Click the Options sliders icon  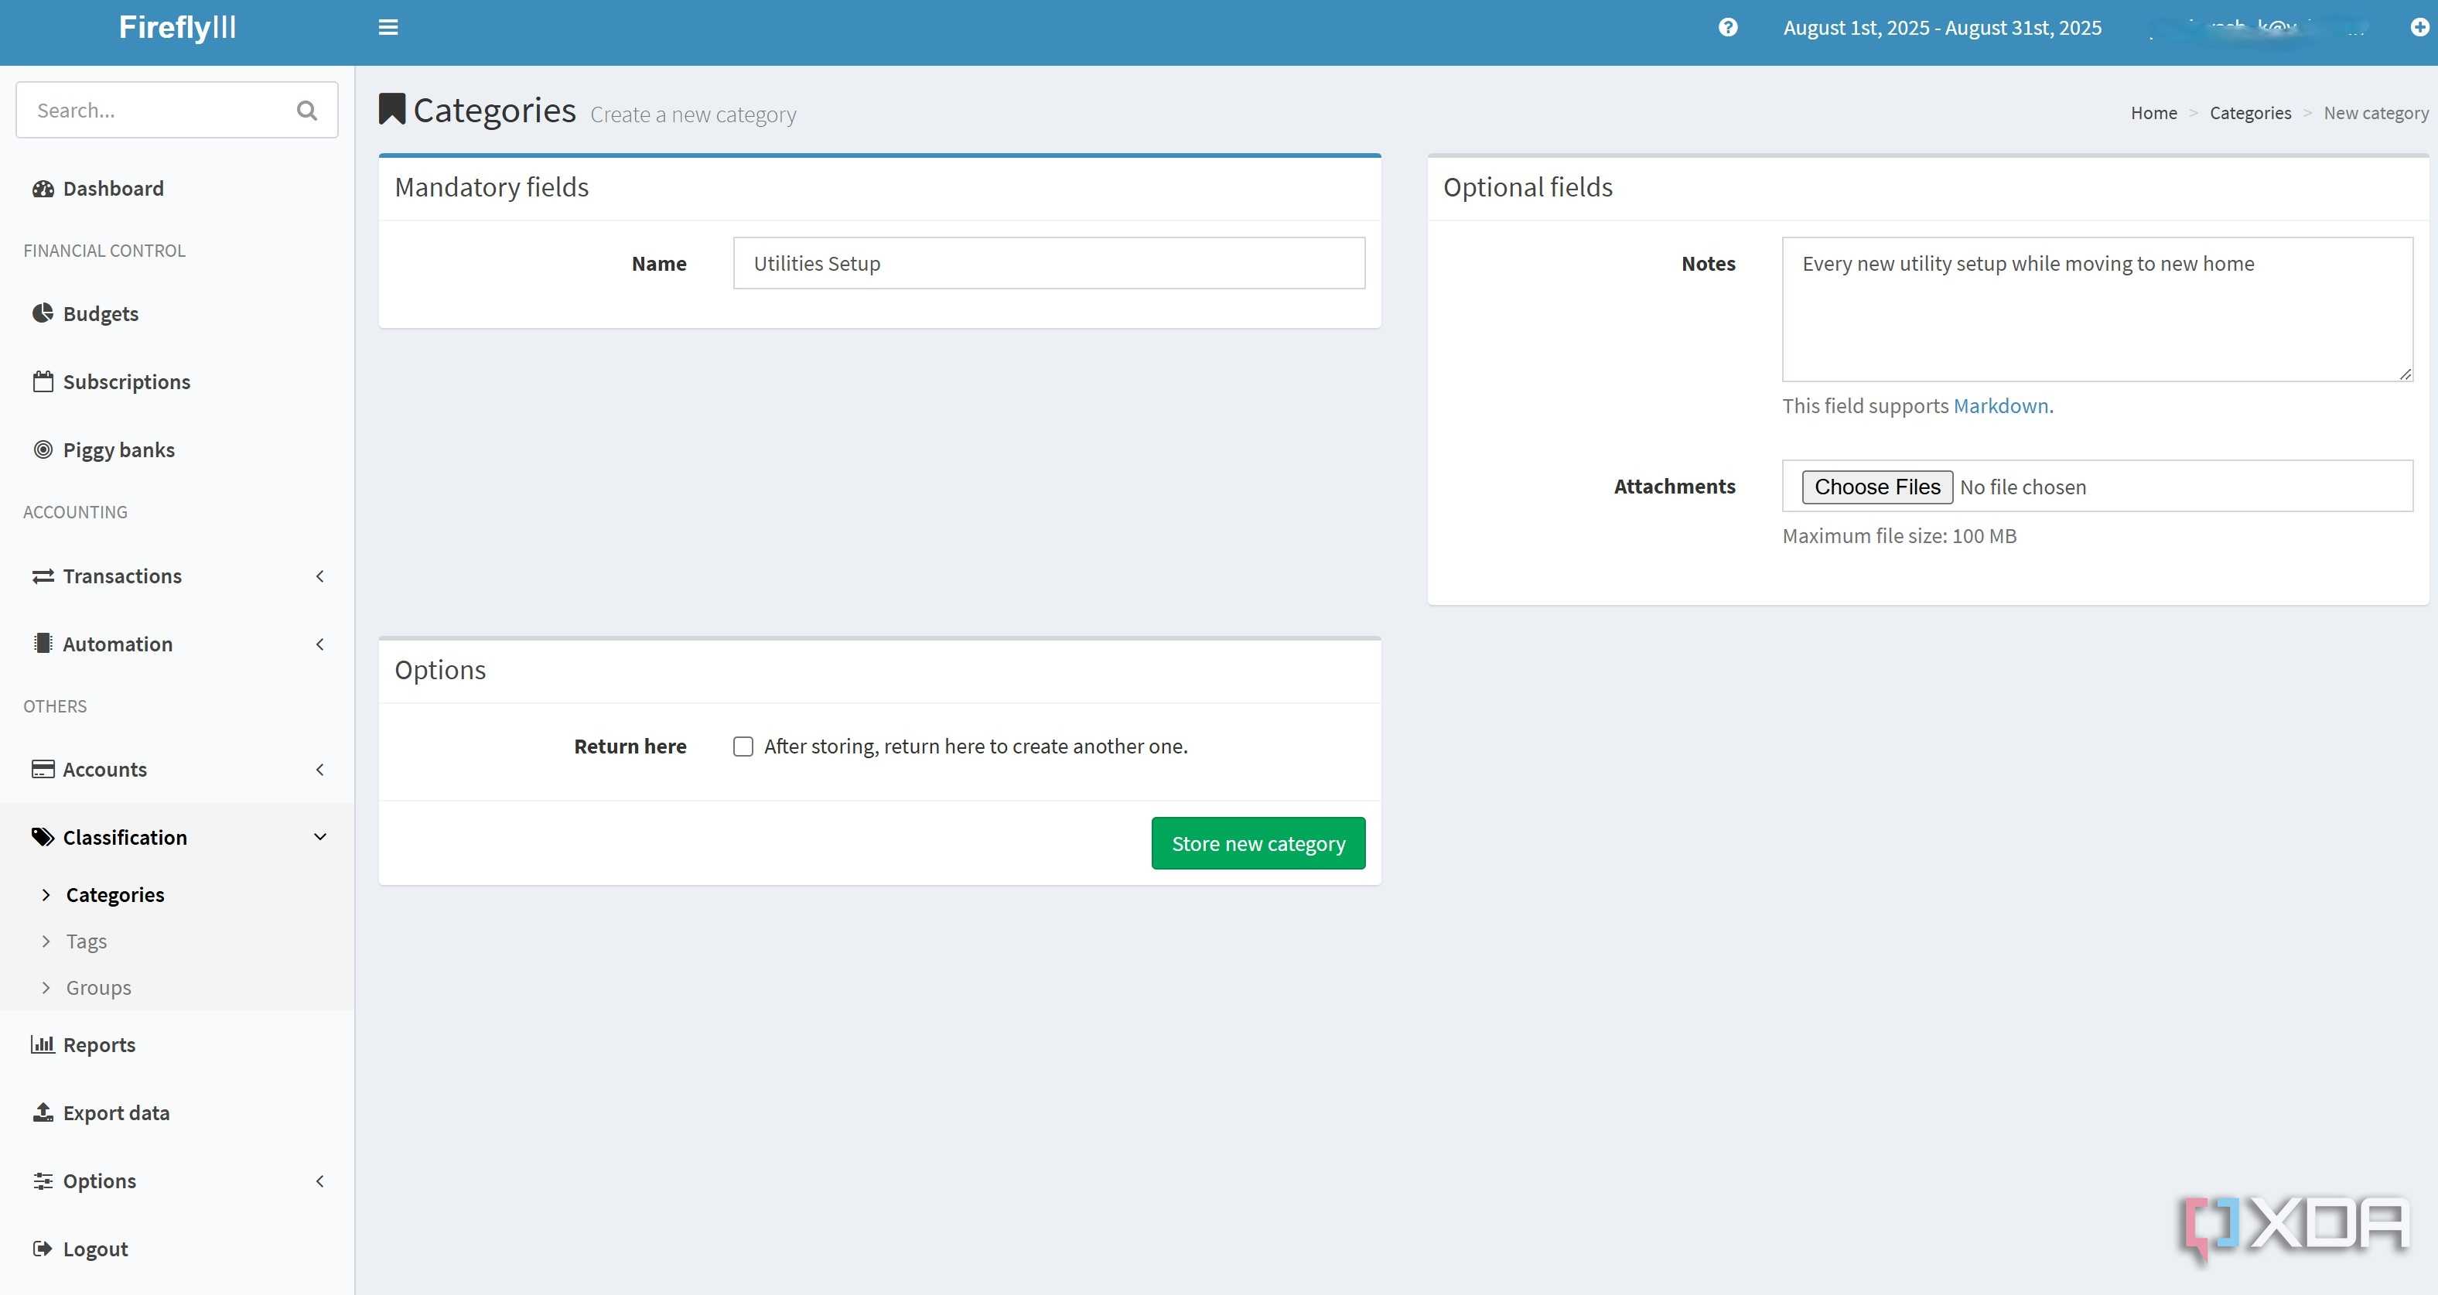pos(43,1181)
